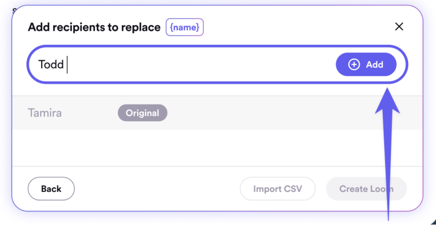Screen dimensions: 436x226
Task: Click the {name} variable tag
Action: pos(184,27)
